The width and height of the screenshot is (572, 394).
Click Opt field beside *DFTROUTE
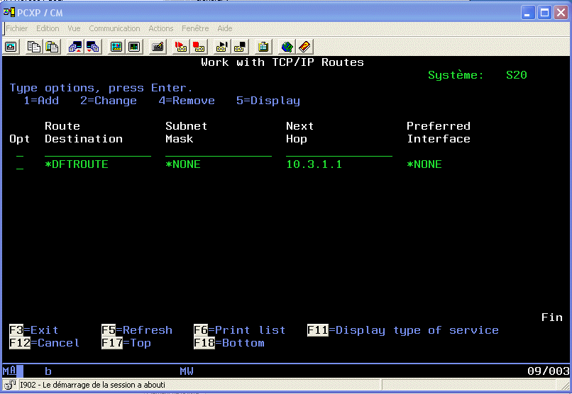(x=20, y=164)
